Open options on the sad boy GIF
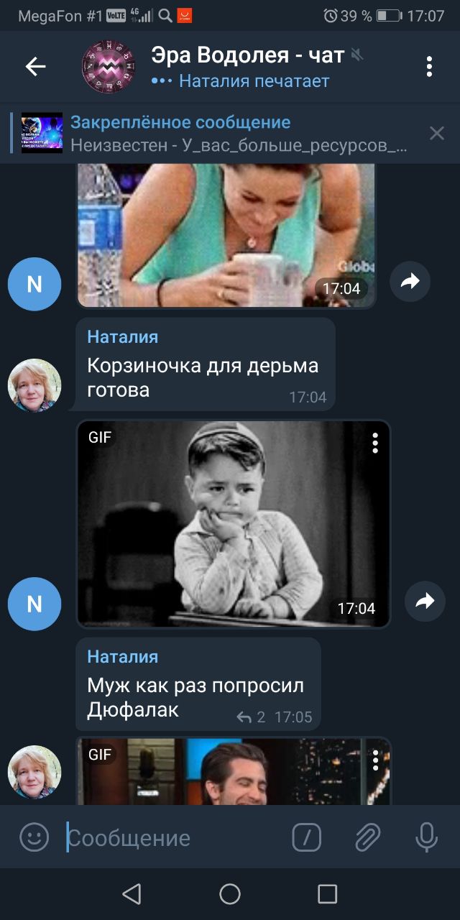 click(375, 443)
